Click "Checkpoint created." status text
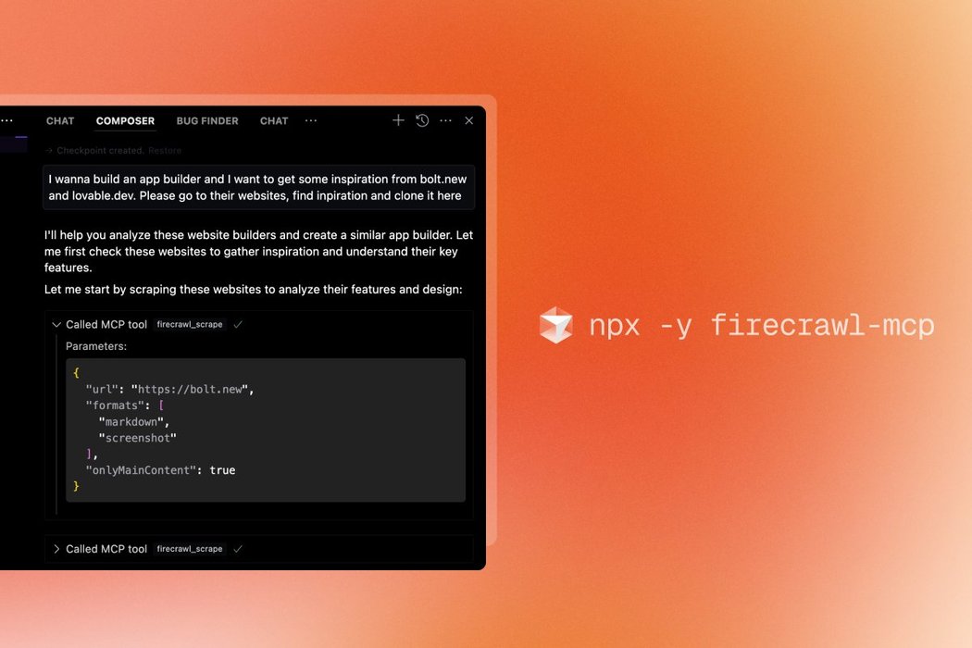The width and height of the screenshot is (972, 648). click(100, 151)
